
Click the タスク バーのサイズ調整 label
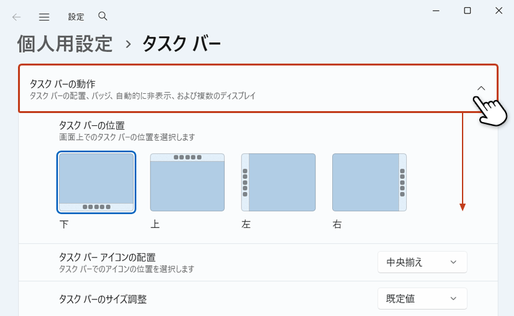103,299
